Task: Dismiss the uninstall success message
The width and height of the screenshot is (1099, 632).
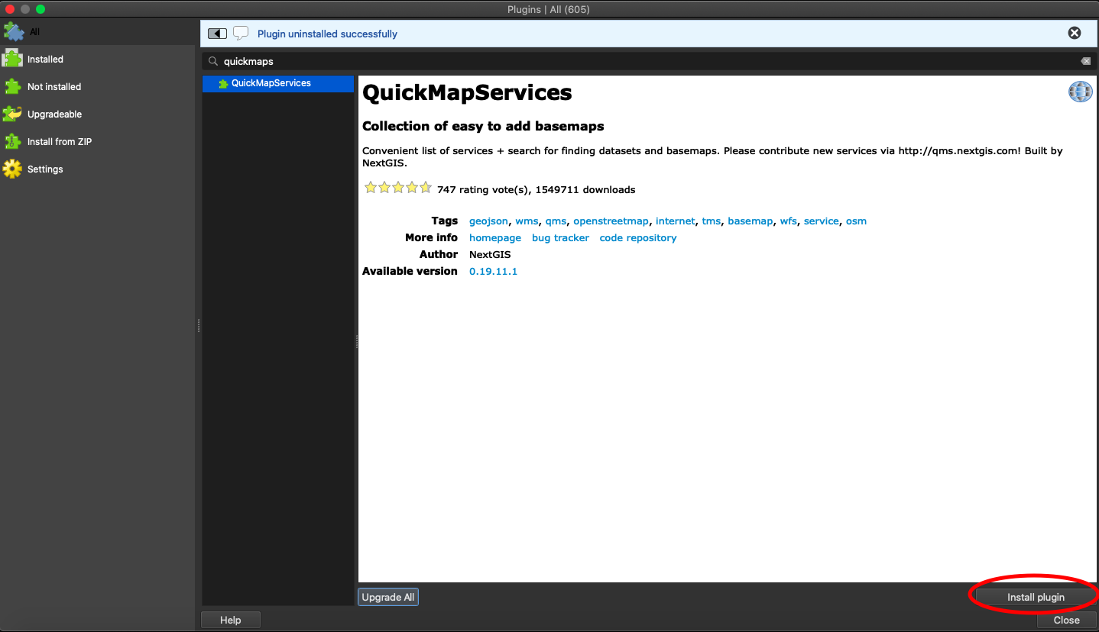Action: (1075, 33)
